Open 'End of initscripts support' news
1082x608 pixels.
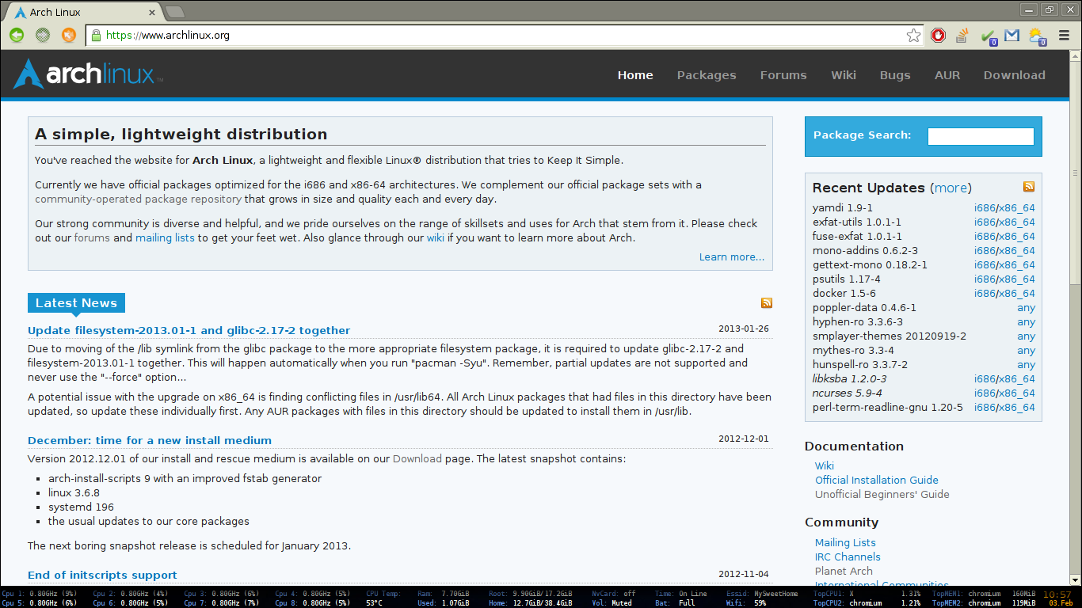pyautogui.click(x=102, y=575)
